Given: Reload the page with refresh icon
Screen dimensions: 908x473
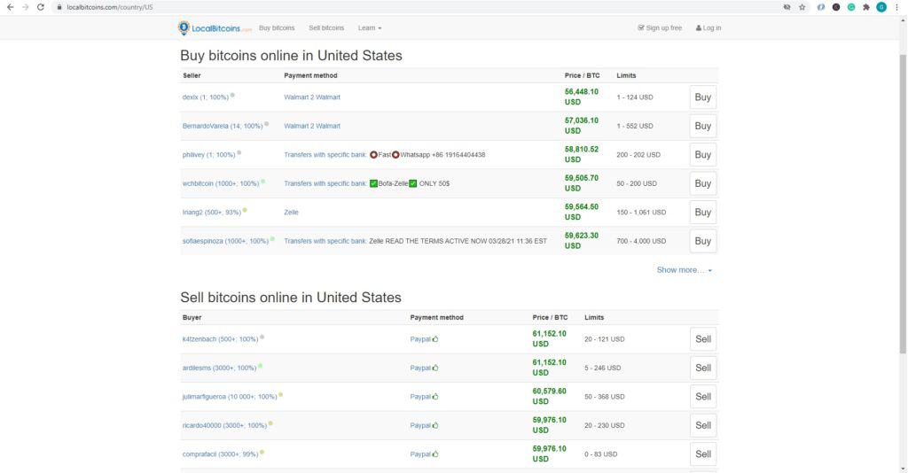Looking at the screenshot, I should pos(41,7).
